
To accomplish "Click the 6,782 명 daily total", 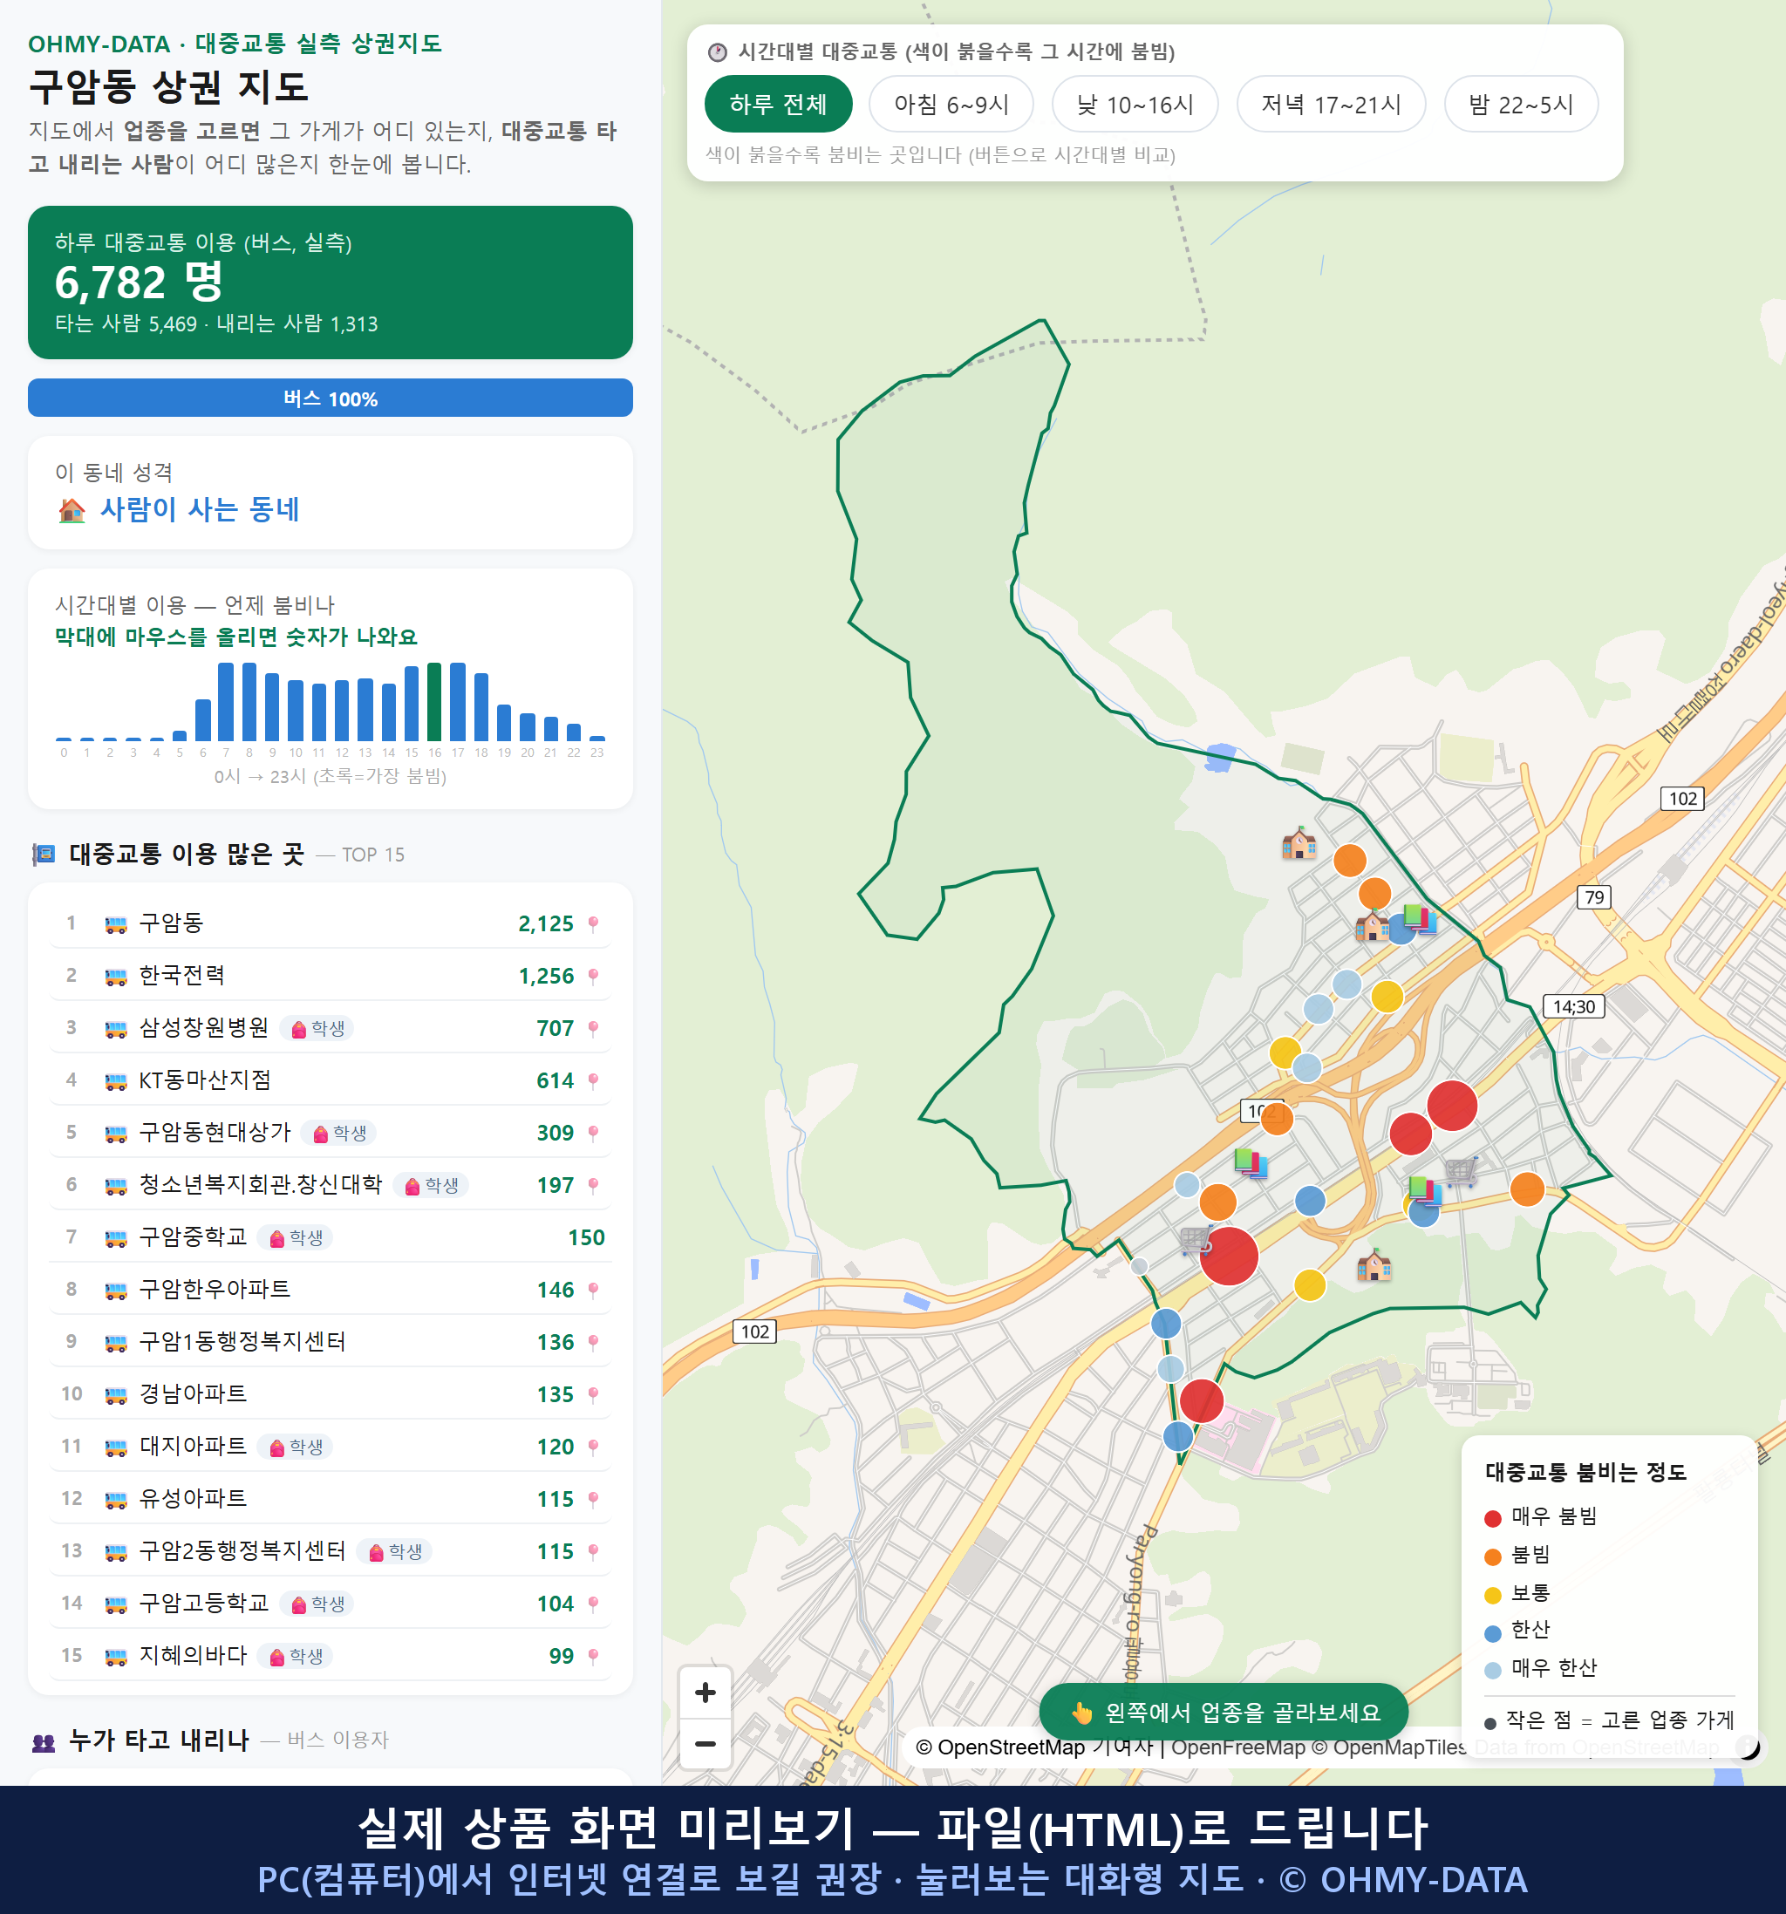I will coord(140,283).
